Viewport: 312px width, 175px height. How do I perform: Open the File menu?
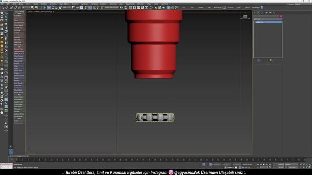tap(2, 4)
